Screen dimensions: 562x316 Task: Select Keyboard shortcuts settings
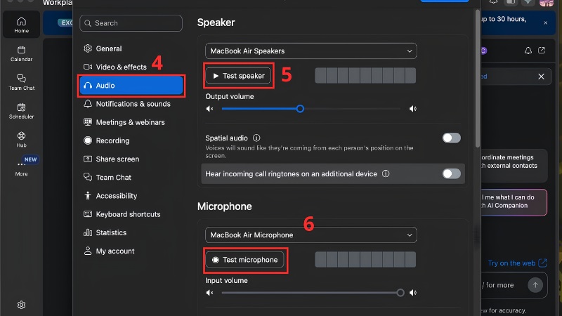pos(131,214)
